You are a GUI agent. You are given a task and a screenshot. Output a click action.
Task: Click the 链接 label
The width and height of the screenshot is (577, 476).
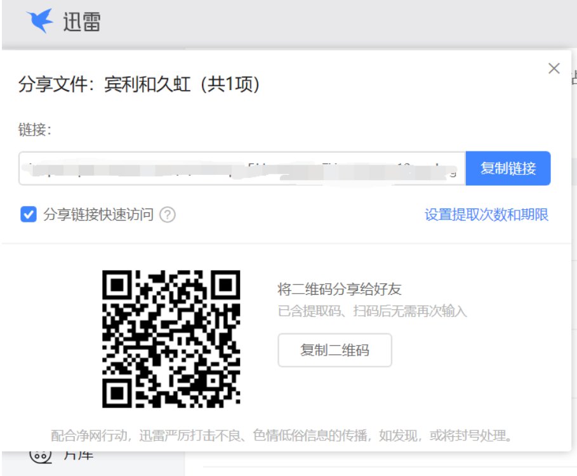pos(34,129)
